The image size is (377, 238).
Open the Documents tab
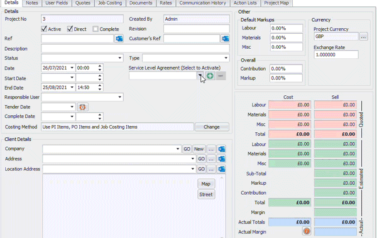coord(141,3)
